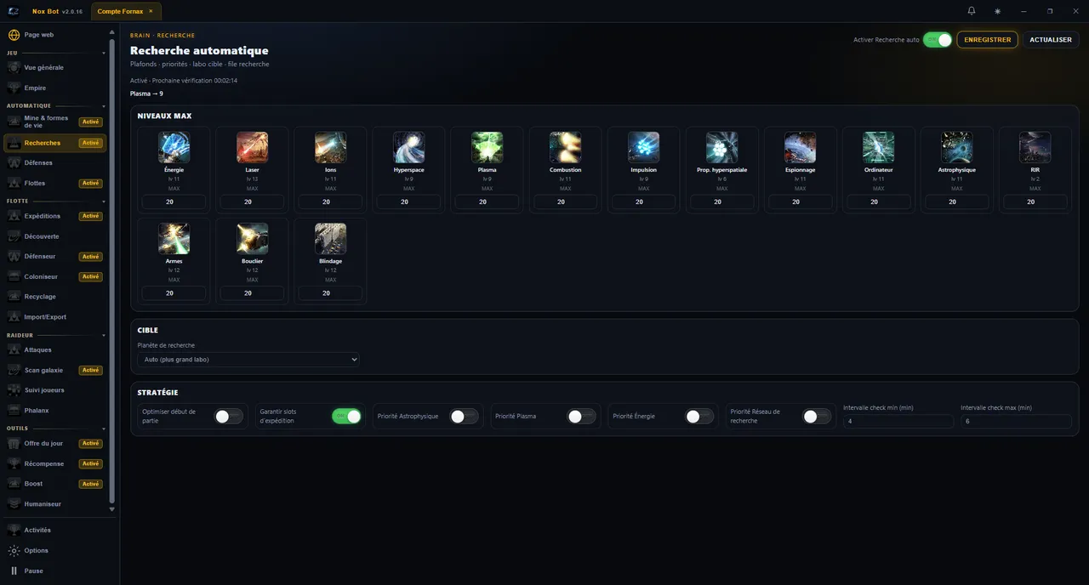The height and width of the screenshot is (585, 1089).
Task: Click the Scan galaxie sidebar icon
Action: click(x=14, y=370)
